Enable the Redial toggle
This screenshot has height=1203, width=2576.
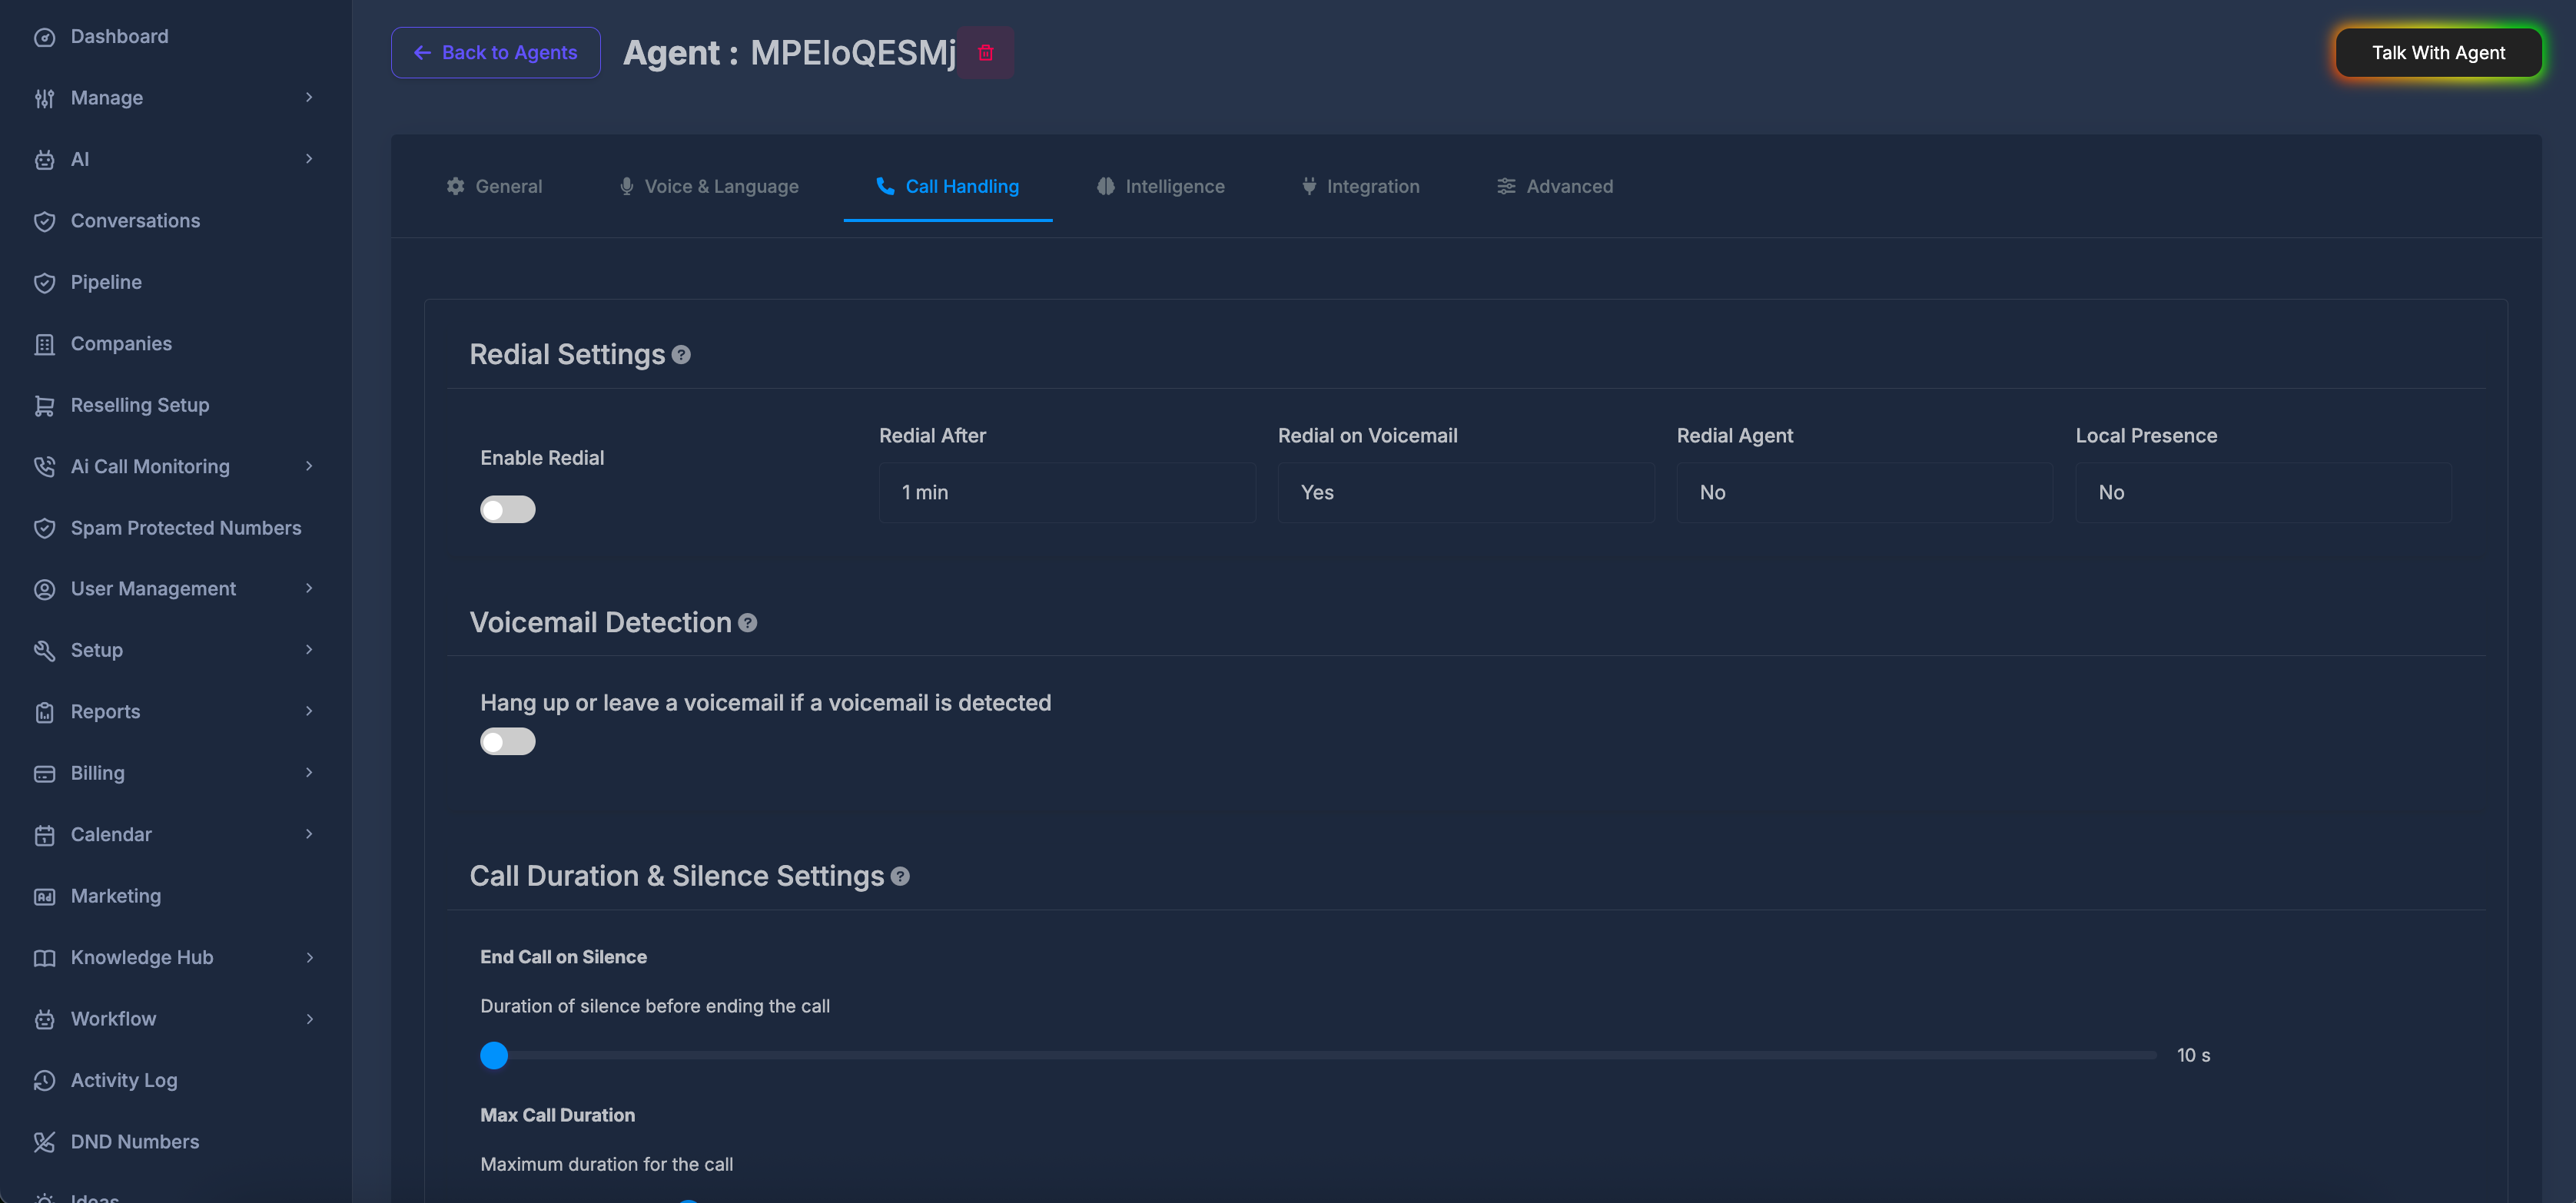[x=507, y=509]
